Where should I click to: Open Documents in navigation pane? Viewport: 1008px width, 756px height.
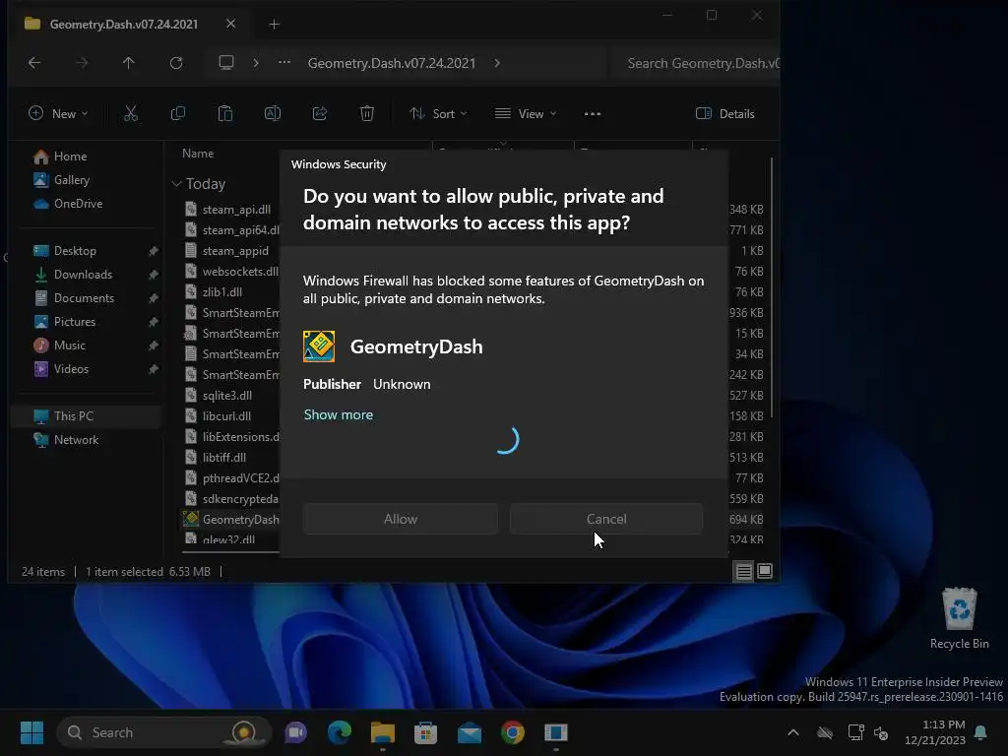84,298
